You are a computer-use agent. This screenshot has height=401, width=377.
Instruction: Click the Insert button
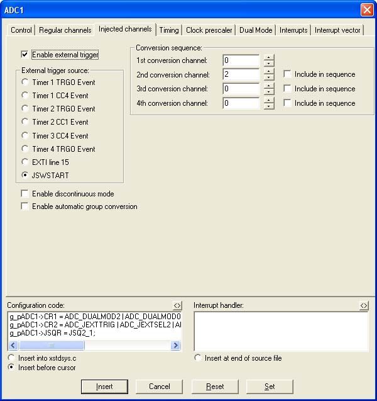click(104, 387)
